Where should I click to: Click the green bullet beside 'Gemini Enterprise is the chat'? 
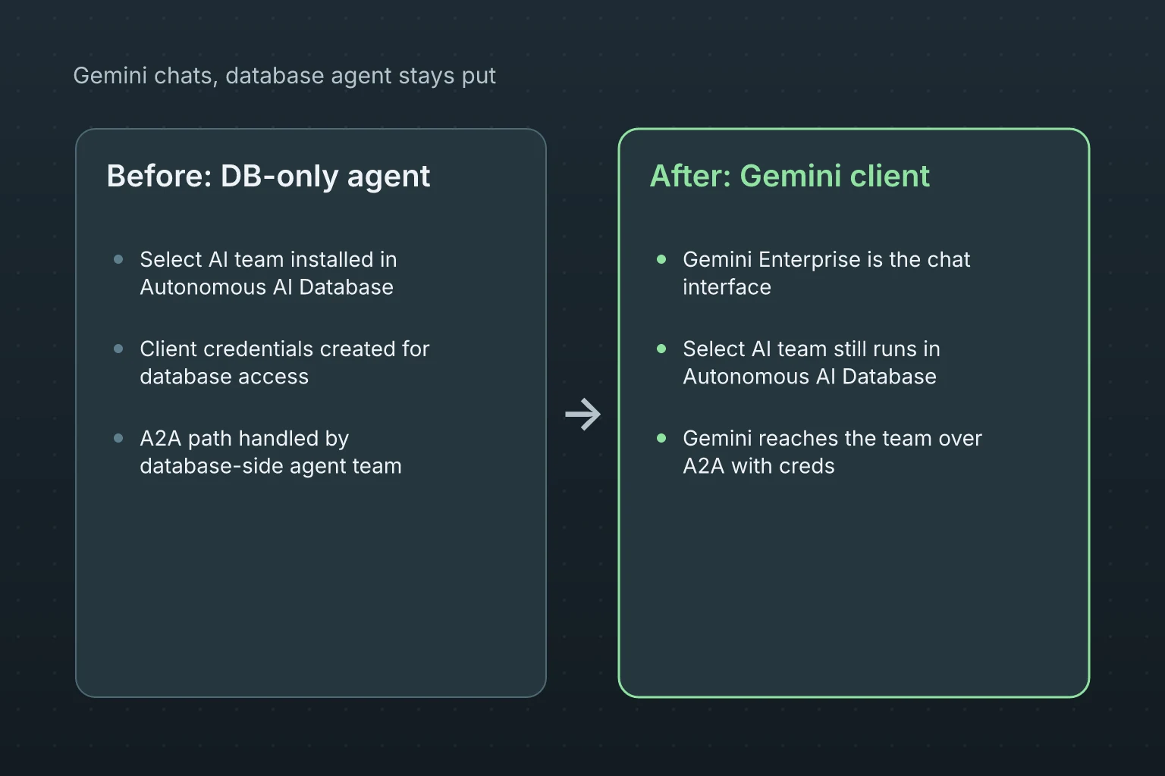661,259
